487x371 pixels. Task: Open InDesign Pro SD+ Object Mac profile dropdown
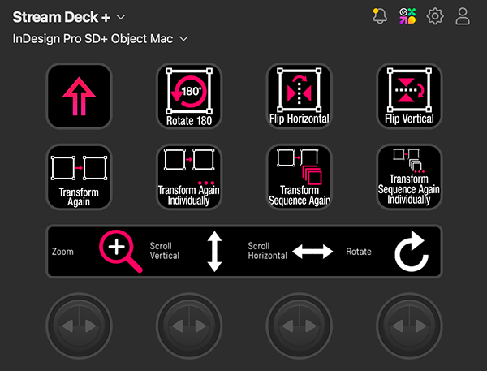click(x=100, y=39)
